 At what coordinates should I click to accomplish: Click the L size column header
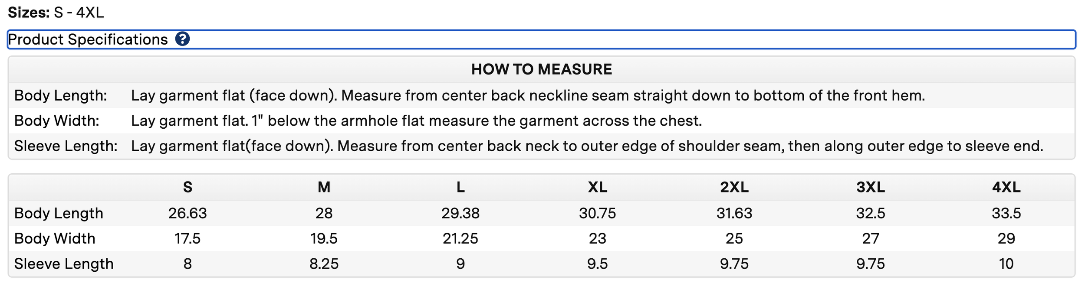[460, 187]
